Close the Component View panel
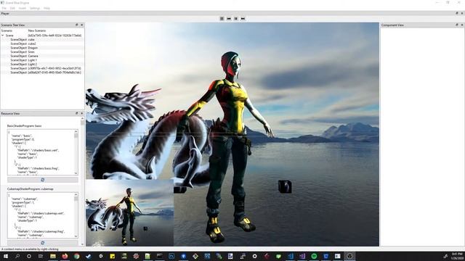 pos(462,25)
